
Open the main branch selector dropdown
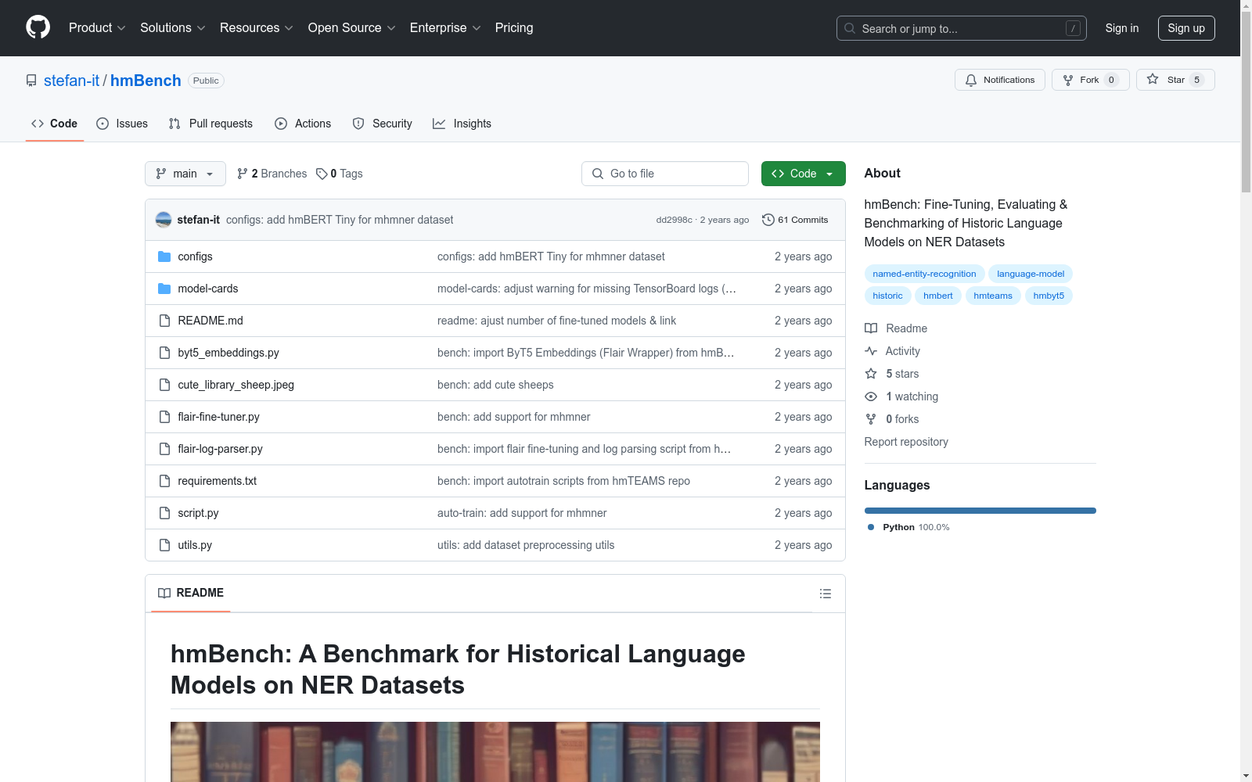[x=185, y=174]
